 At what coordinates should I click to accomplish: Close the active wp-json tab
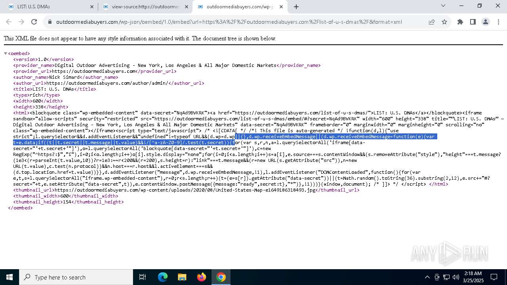coord(281,7)
